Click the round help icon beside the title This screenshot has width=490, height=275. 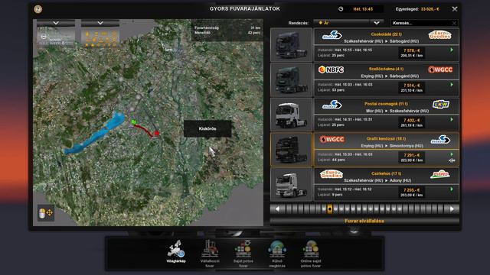click(x=38, y=9)
